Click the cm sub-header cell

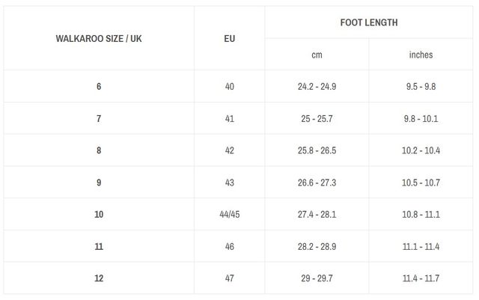317,55
